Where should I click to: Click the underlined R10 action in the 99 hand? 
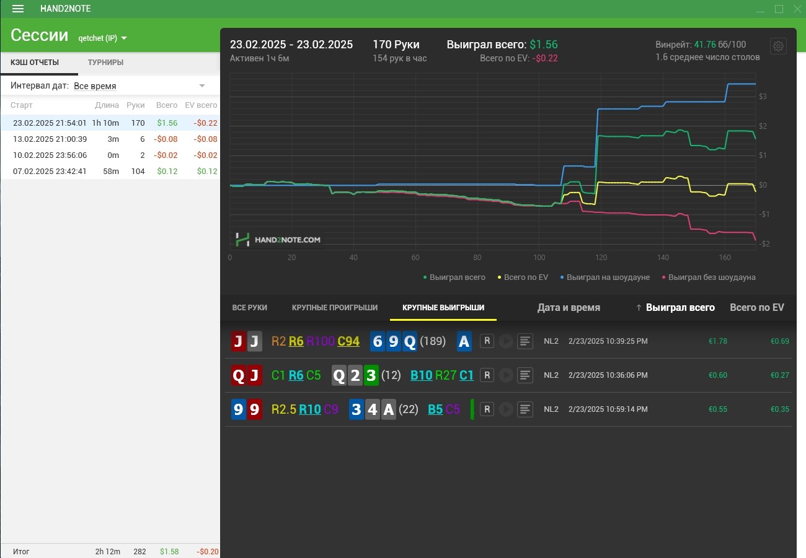point(310,409)
